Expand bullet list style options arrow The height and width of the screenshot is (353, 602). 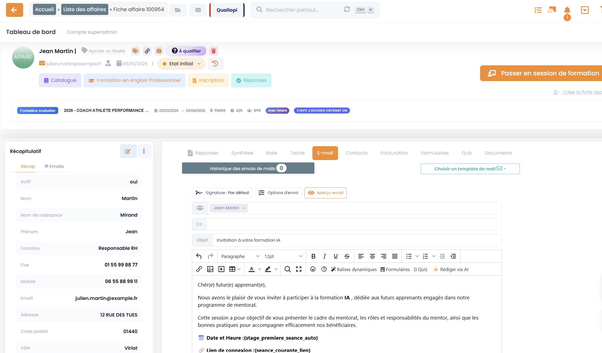417,256
